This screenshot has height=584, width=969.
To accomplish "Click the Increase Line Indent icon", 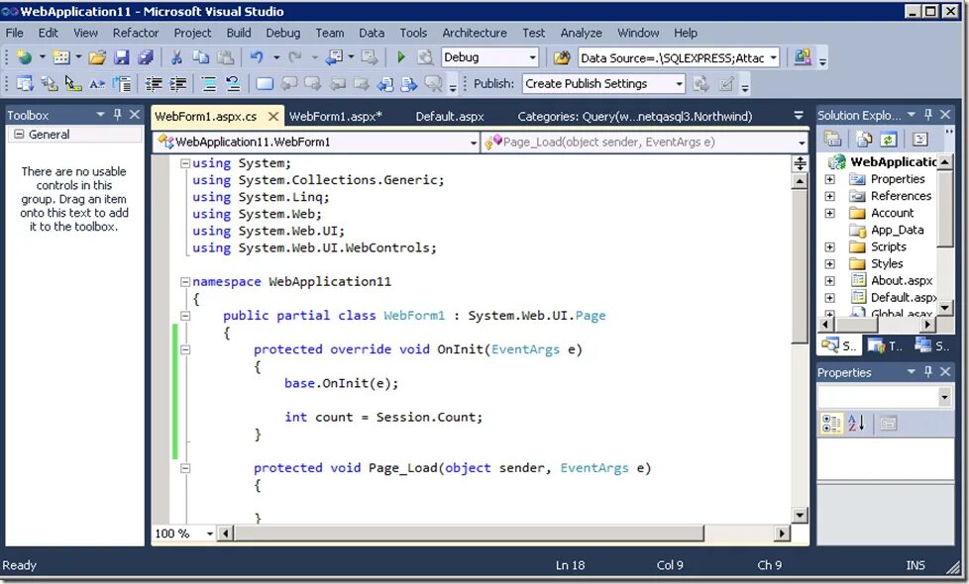I will 178,83.
